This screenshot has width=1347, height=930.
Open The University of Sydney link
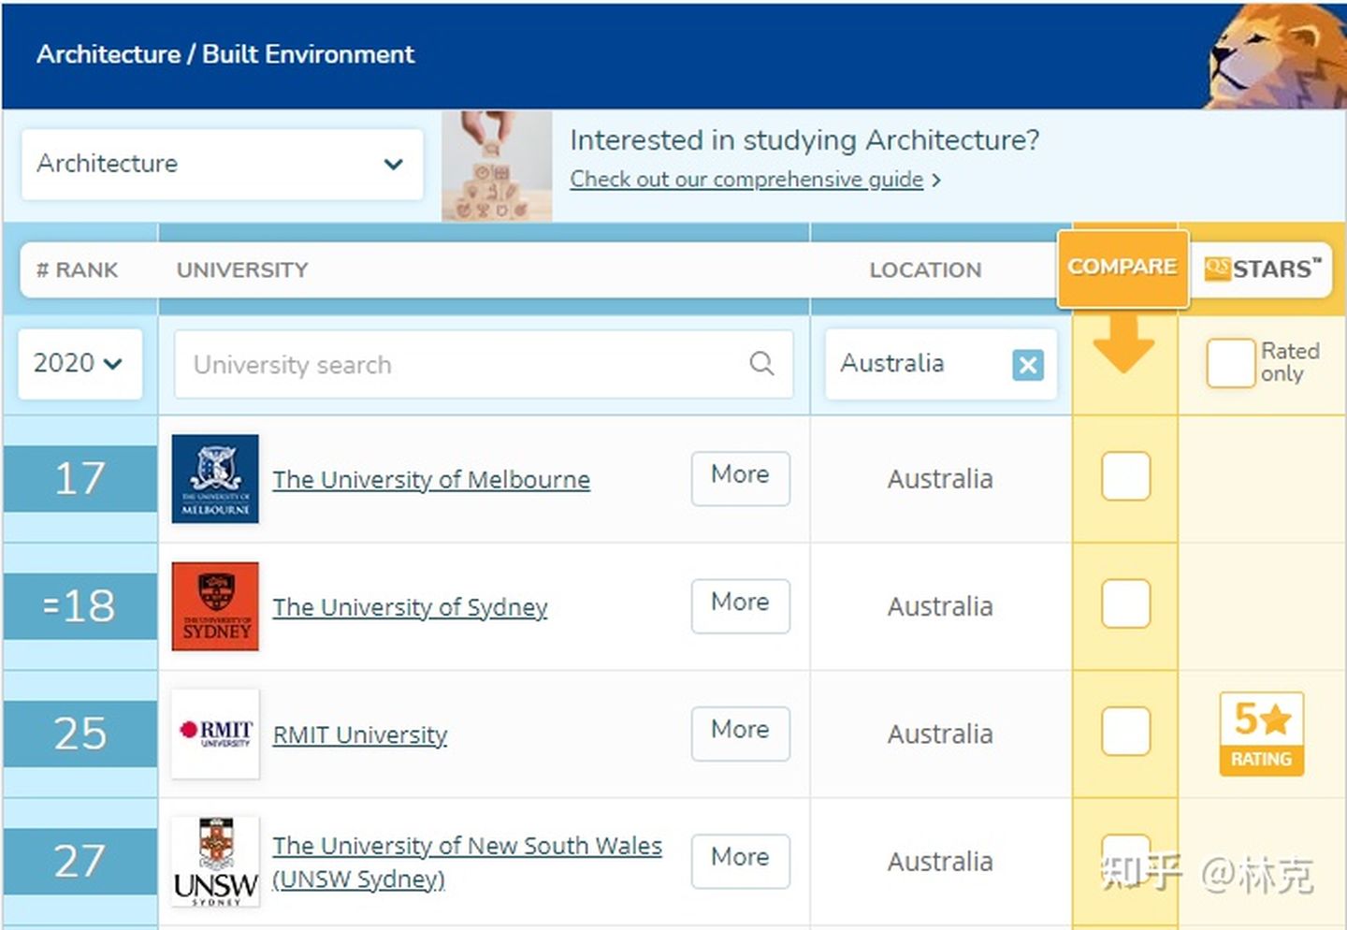(410, 607)
